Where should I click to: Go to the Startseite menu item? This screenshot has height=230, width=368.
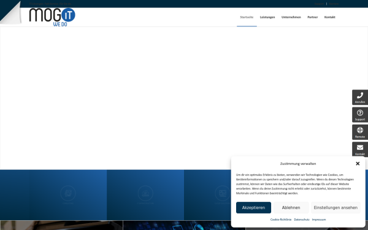247,17
